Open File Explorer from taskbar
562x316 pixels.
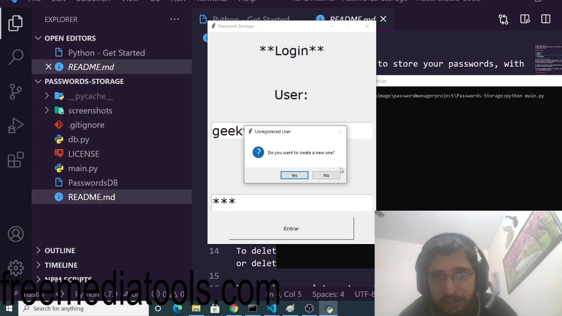(x=196, y=309)
